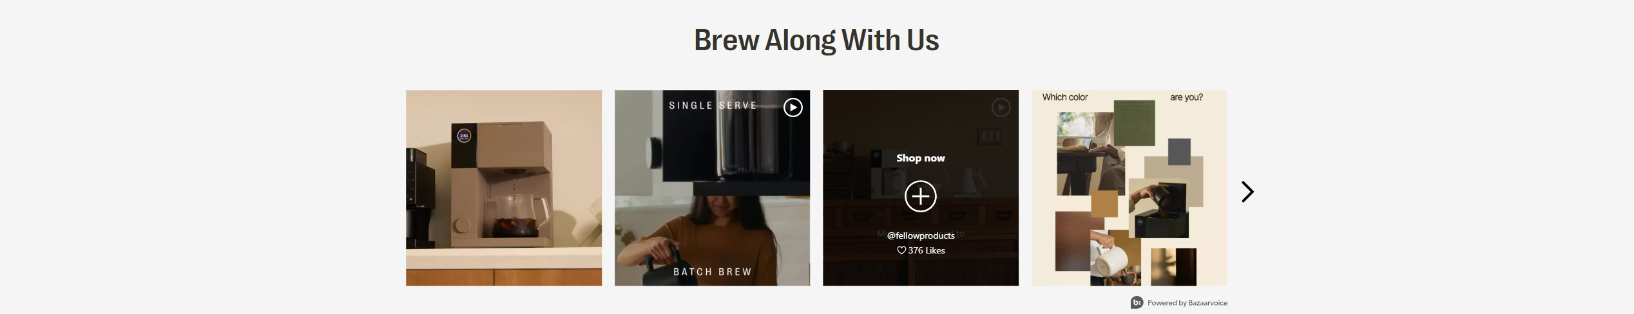Click the plus circle under Shop now
Screen dimensions: 1634x314
pos(920,196)
